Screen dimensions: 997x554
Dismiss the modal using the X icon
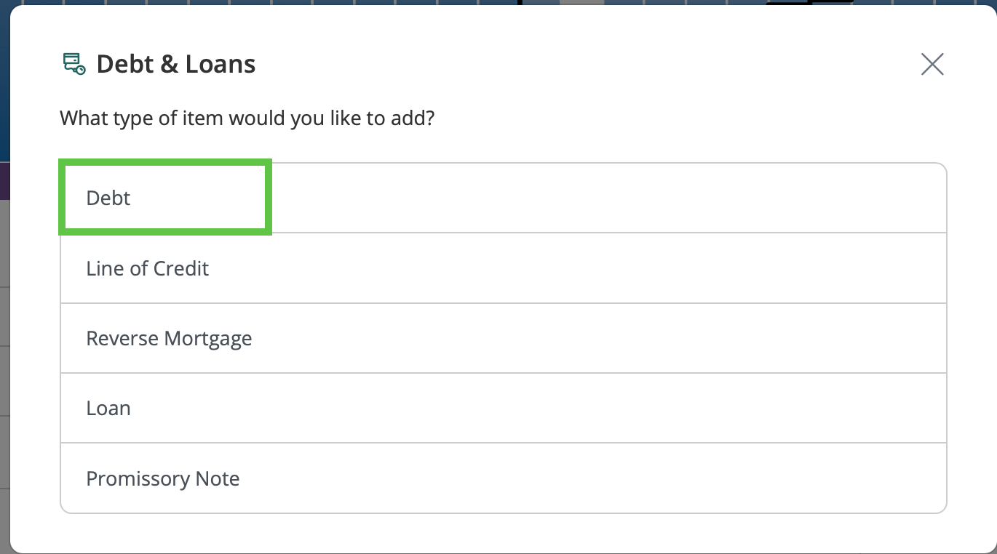(932, 64)
